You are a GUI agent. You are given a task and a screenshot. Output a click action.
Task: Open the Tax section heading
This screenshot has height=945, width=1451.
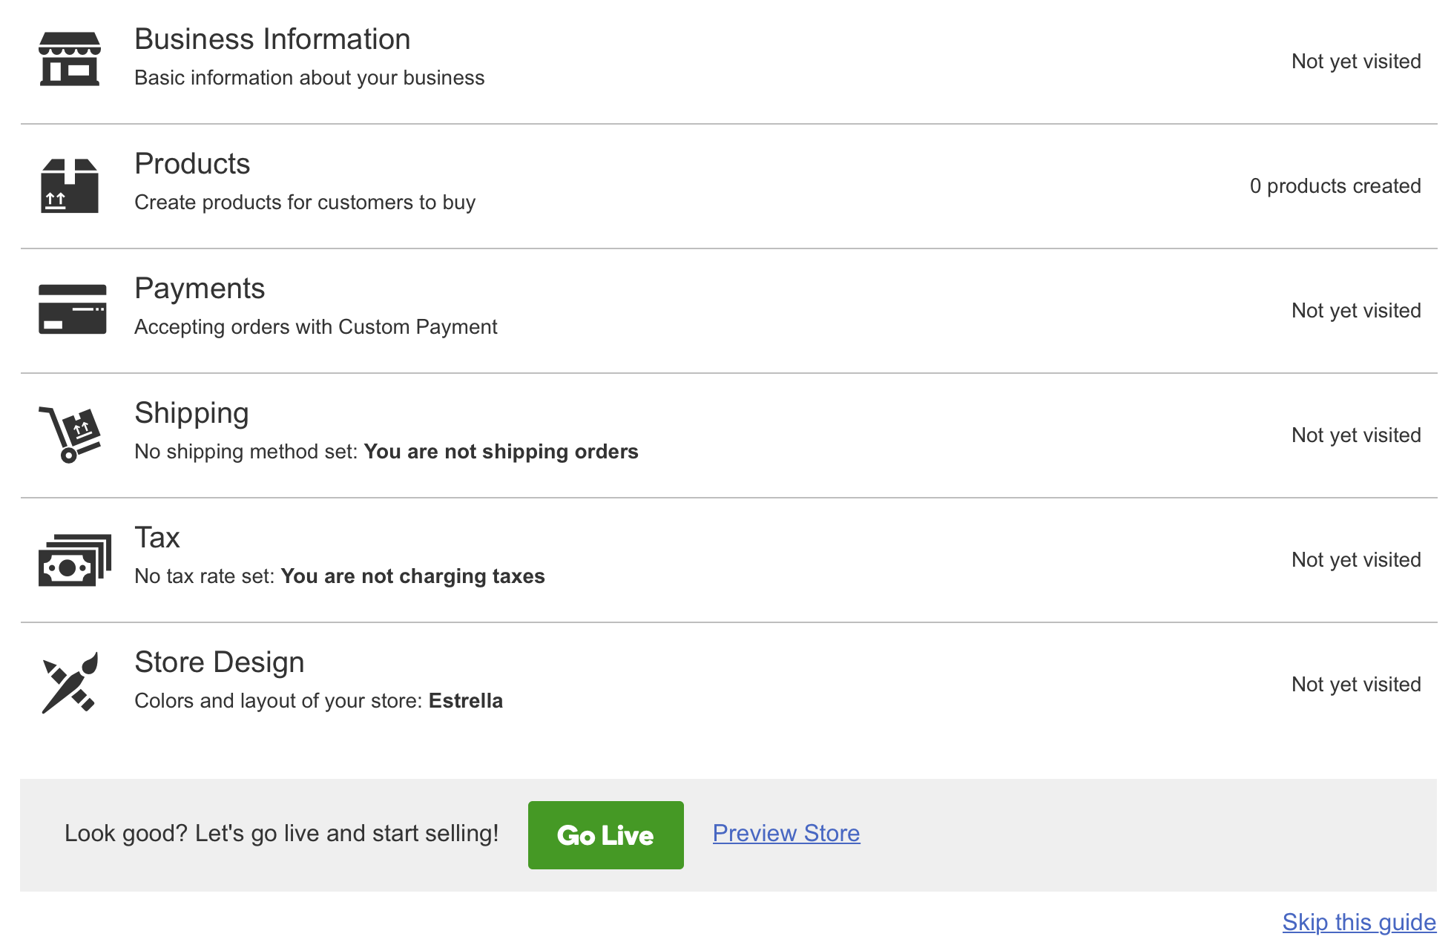click(157, 538)
